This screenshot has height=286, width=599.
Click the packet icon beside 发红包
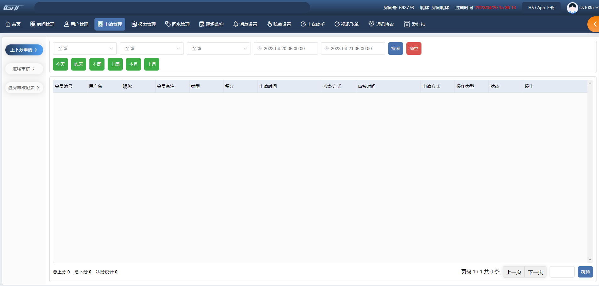click(x=407, y=24)
